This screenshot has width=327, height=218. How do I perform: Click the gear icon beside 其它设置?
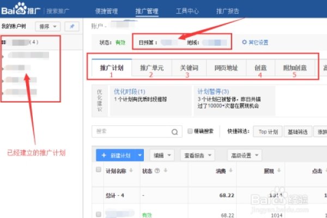coord(244,42)
